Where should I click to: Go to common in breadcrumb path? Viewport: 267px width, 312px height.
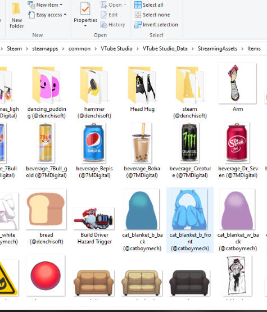tap(79, 48)
